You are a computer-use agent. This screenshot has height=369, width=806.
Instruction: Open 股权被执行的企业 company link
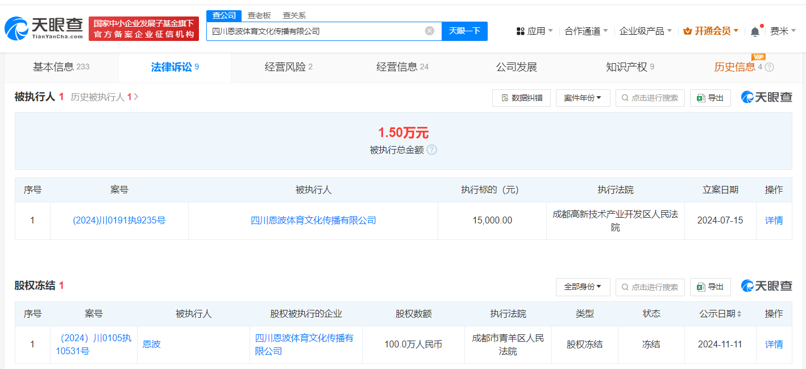click(305, 345)
